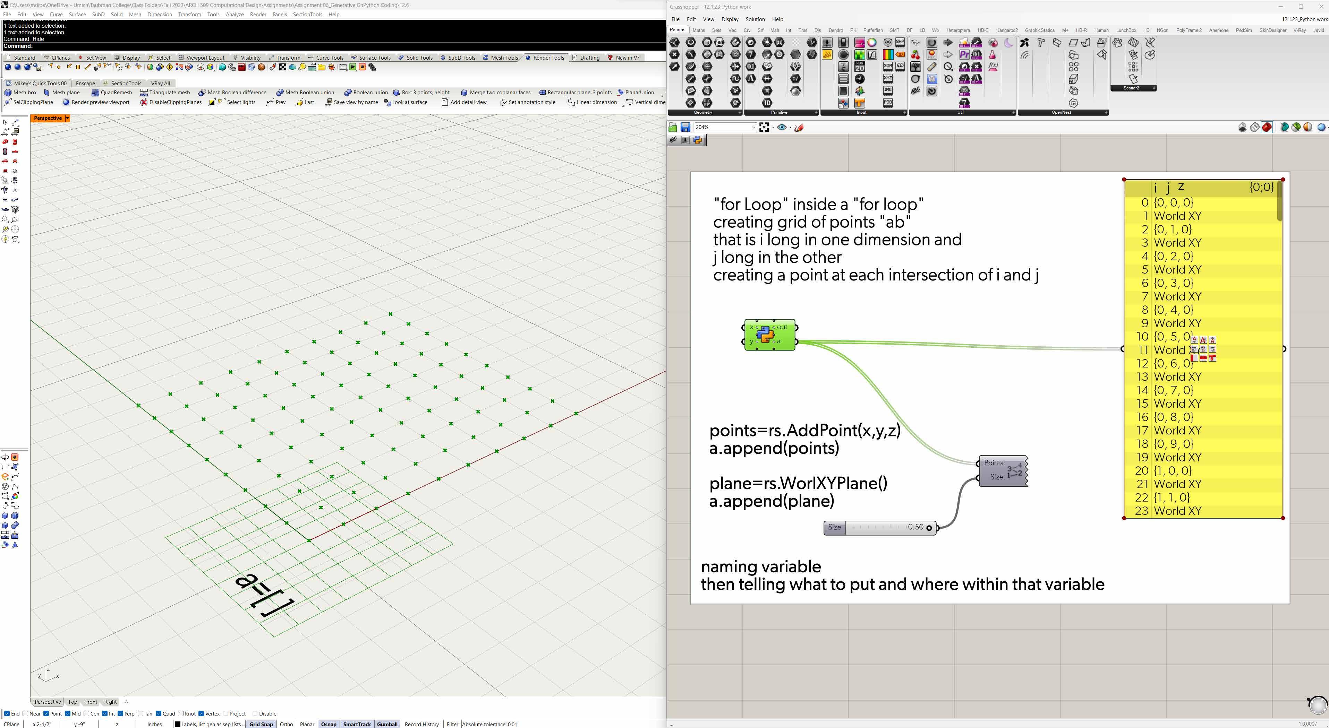
Task: Open the Solution menu in Grasshopper
Action: point(755,19)
